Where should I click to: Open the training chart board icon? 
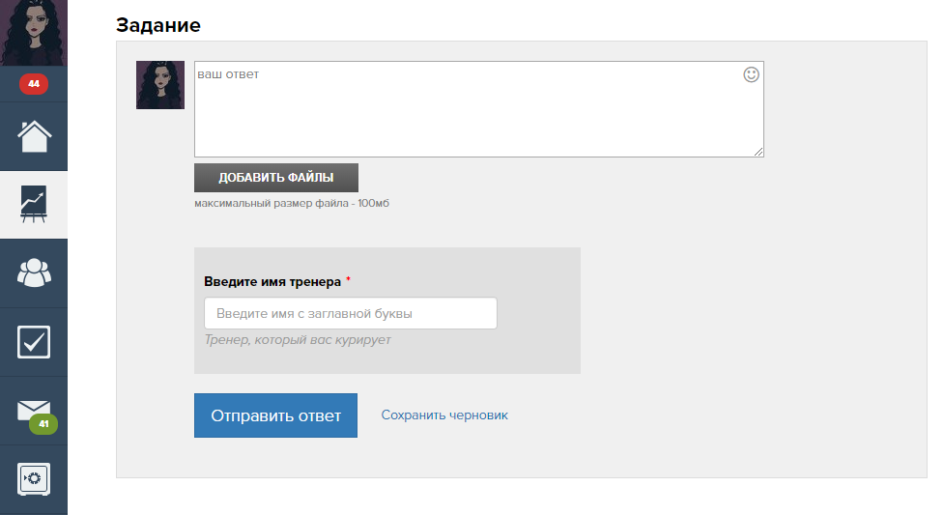point(34,204)
